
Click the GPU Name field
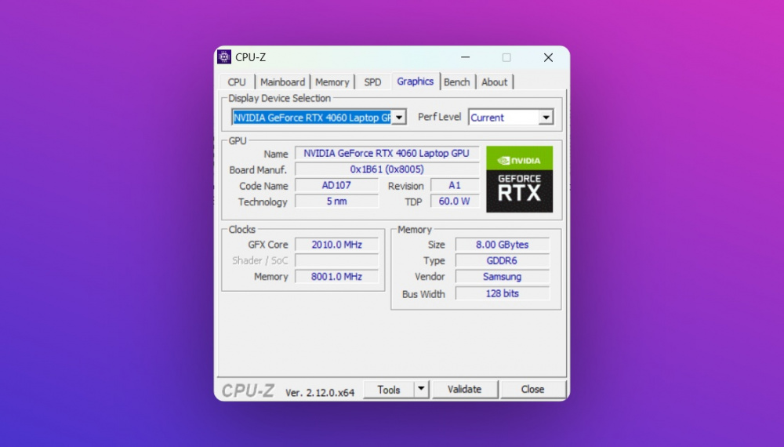(x=387, y=154)
